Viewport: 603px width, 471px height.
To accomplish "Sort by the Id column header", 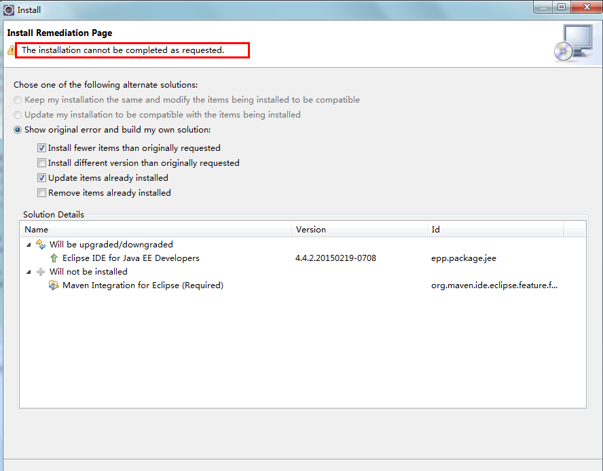I will point(495,230).
